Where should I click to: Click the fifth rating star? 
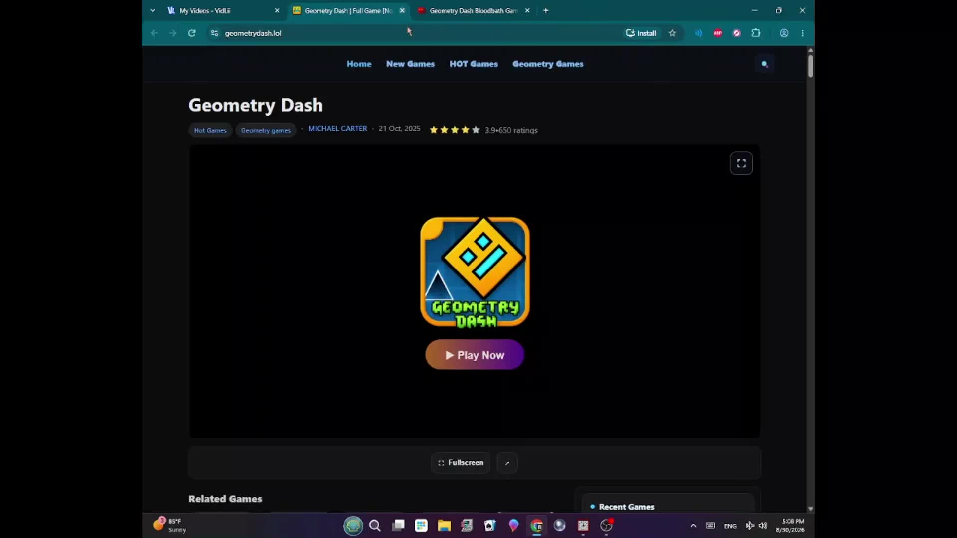click(x=476, y=130)
